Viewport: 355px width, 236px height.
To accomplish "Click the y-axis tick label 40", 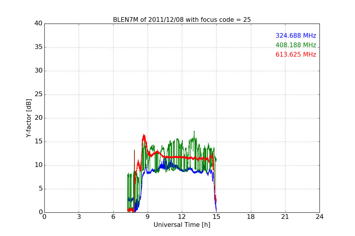I will tap(38, 24).
